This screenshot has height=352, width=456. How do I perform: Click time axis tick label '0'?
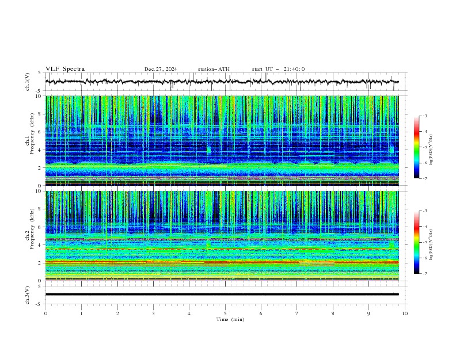(45, 313)
